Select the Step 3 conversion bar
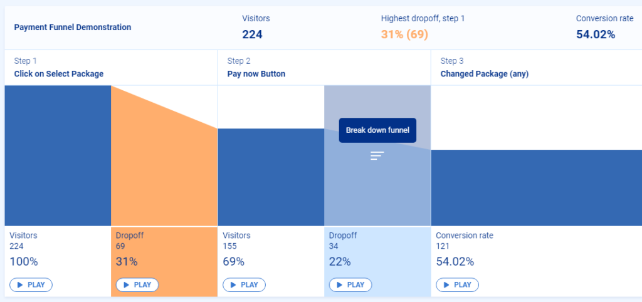Screen dimensions: 642x302 coord(537,188)
